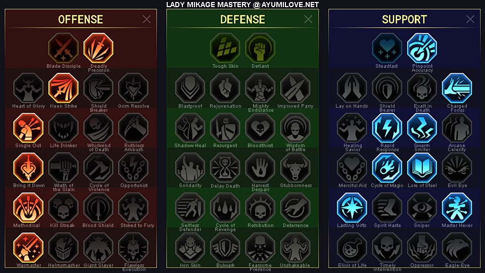
Task: Select the Eagle-Eye mastery icon
Action: tap(457, 248)
